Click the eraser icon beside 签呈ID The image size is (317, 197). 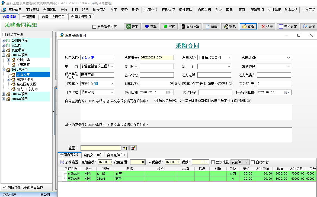pyautogui.click(x=133, y=148)
